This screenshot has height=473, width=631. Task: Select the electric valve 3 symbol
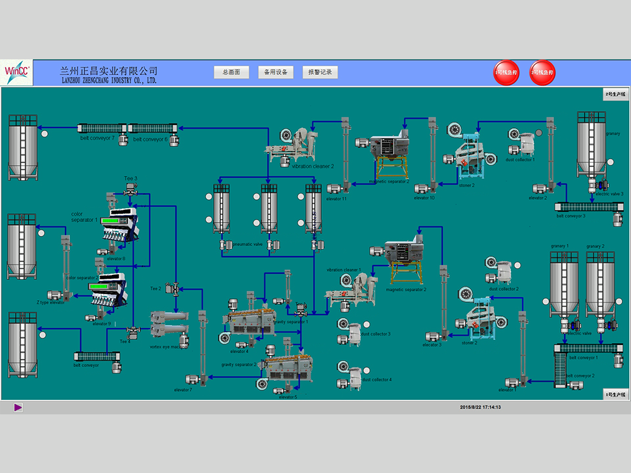click(x=602, y=185)
